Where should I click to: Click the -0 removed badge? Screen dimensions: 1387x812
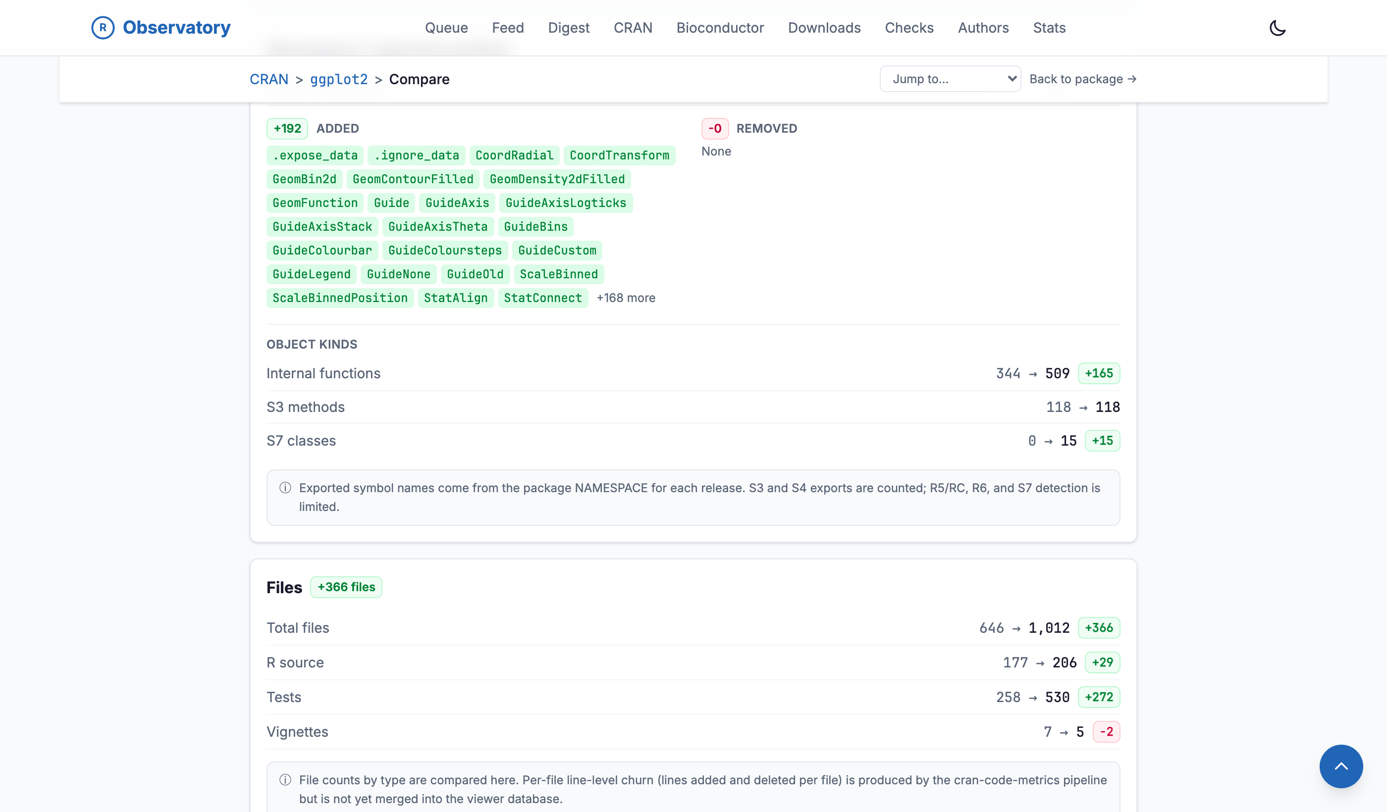point(715,128)
